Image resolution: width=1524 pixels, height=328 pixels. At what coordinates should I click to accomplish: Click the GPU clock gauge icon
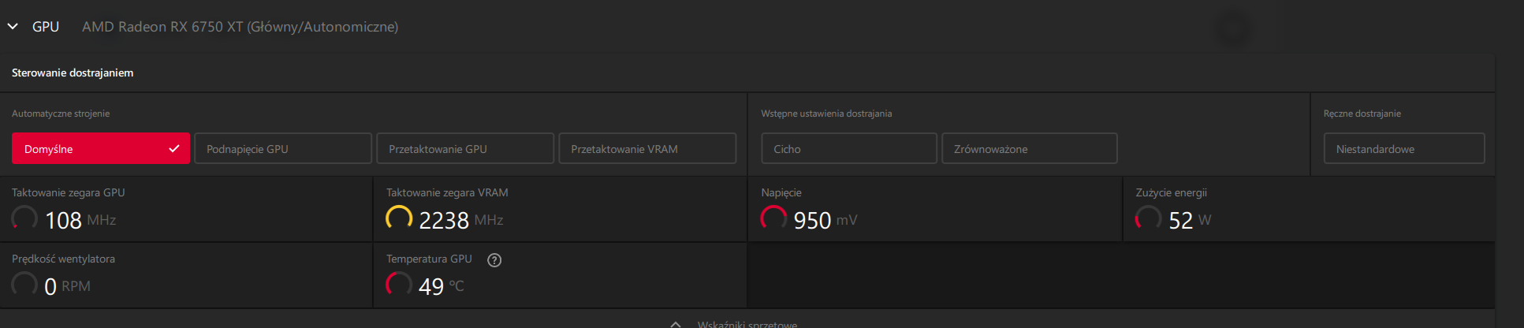pyautogui.click(x=24, y=218)
